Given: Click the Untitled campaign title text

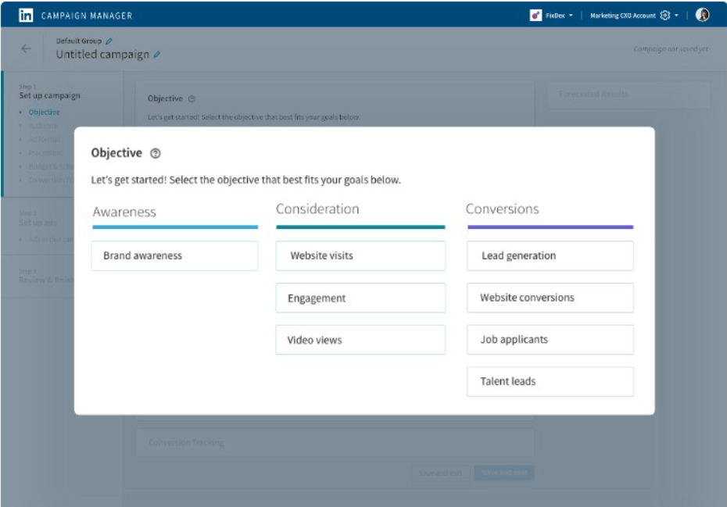Looking at the screenshot, I should point(102,55).
